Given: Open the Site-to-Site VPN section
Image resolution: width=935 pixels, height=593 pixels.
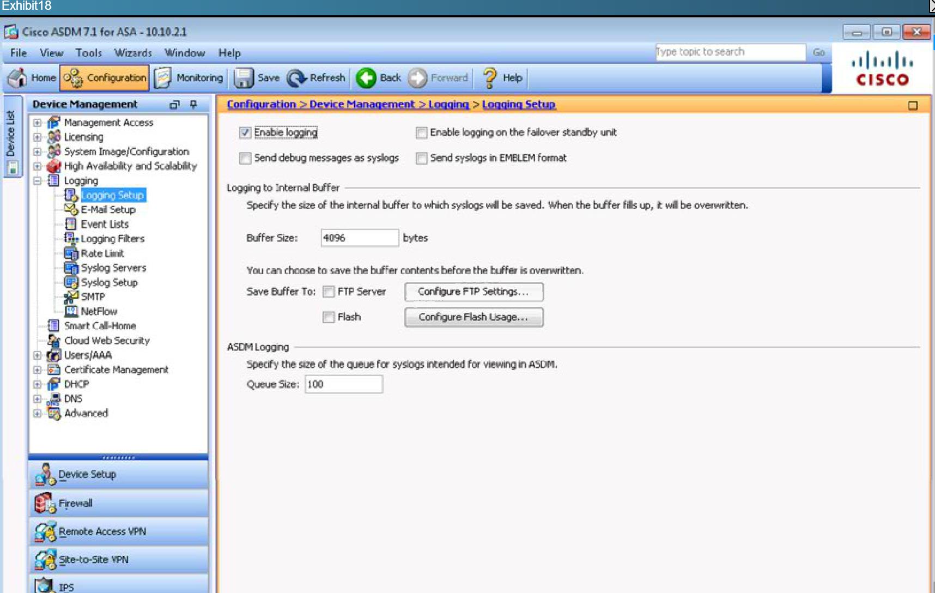Looking at the screenshot, I should 118,560.
